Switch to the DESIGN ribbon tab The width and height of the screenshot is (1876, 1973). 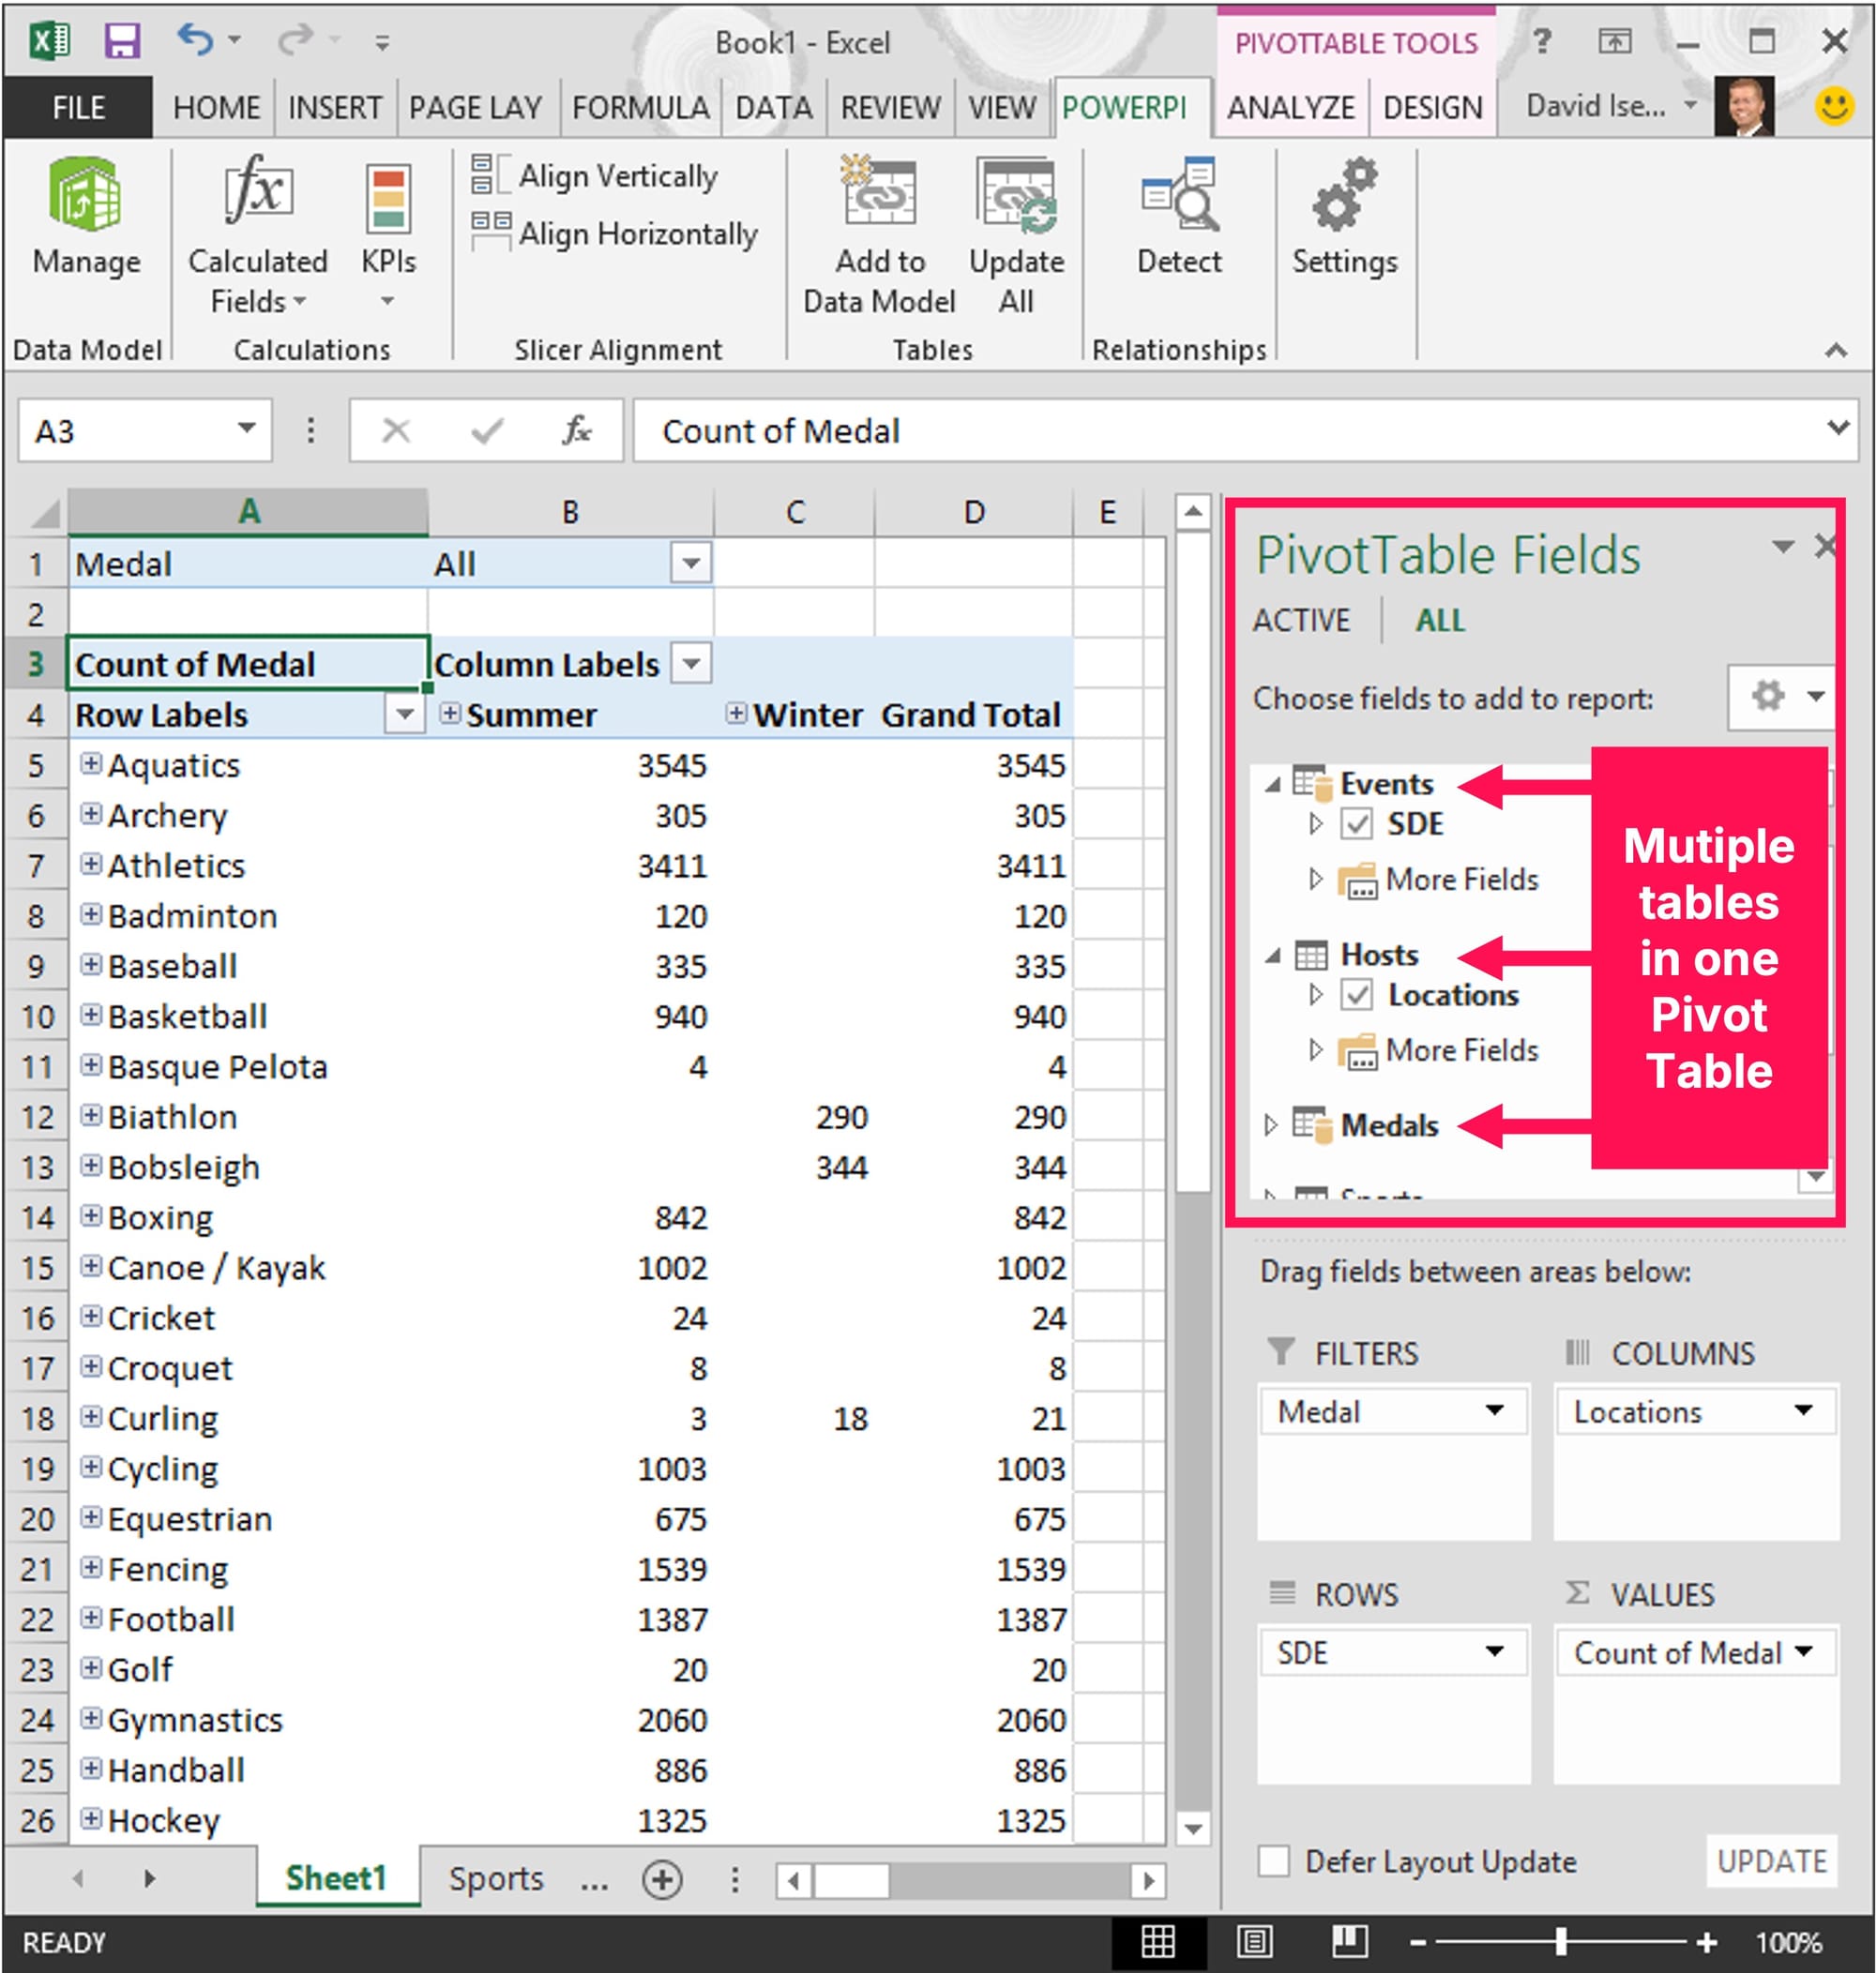(x=1433, y=107)
